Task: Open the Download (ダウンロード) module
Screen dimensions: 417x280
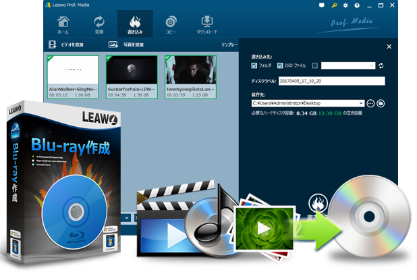Action: point(207,25)
